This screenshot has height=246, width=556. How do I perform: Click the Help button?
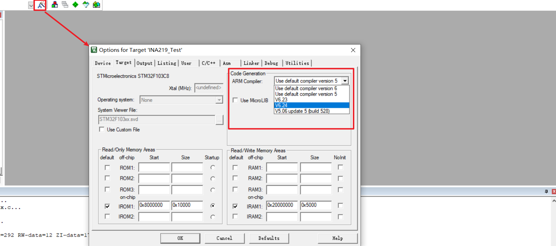[x=337, y=238]
